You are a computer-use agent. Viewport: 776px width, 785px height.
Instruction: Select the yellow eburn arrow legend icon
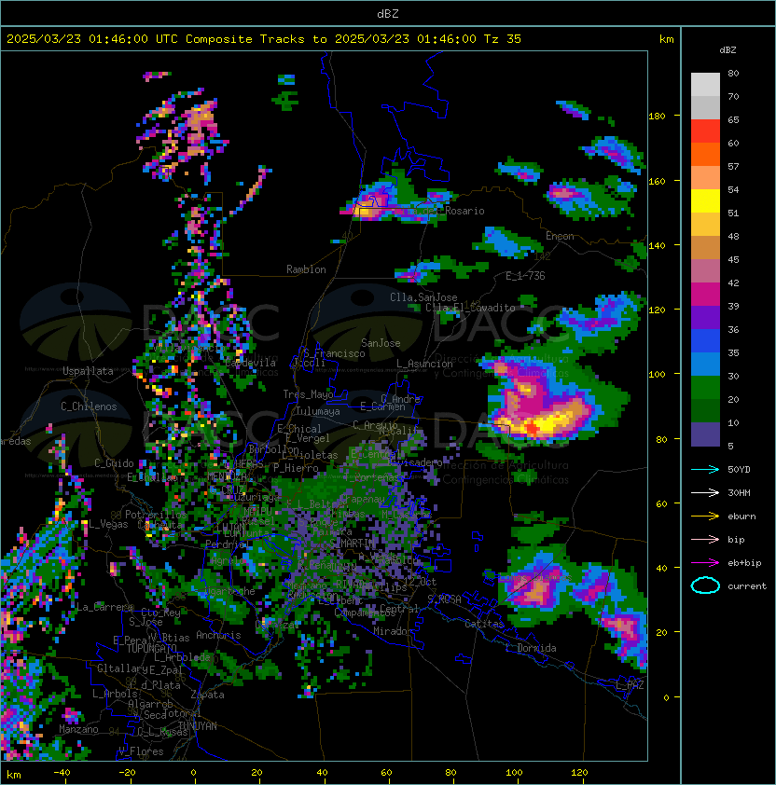pyautogui.click(x=705, y=516)
